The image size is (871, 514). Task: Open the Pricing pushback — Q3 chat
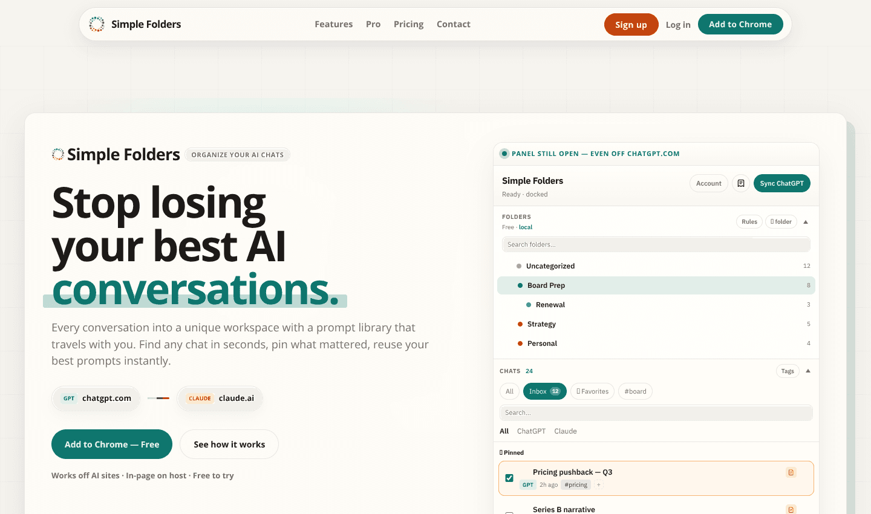coord(656,478)
